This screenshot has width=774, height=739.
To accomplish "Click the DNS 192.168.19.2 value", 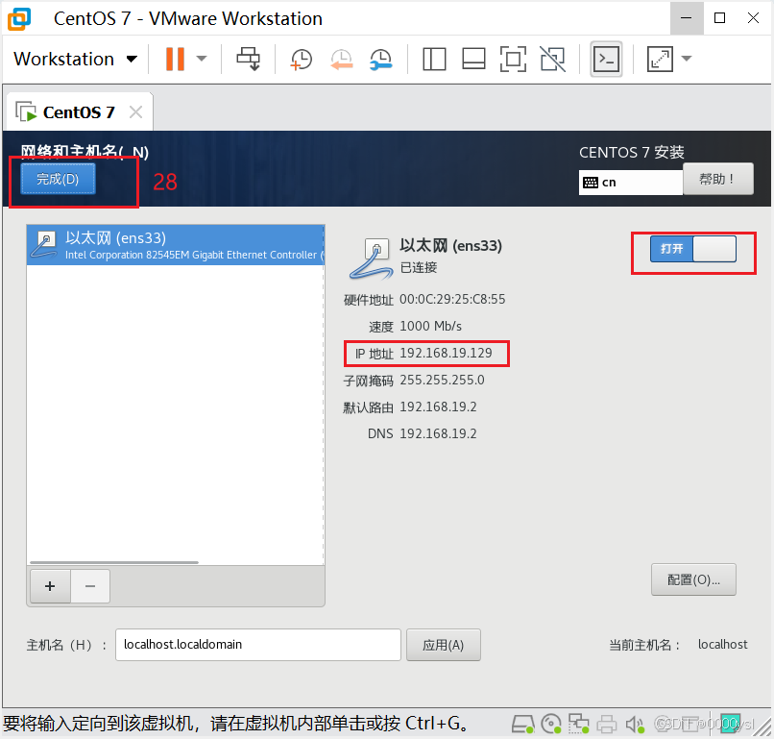I will [438, 433].
